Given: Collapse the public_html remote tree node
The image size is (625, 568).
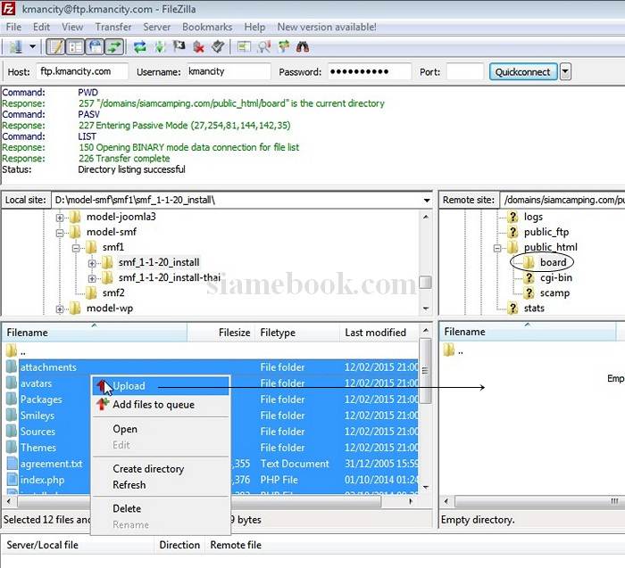Looking at the screenshot, I should (x=497, y=249).
